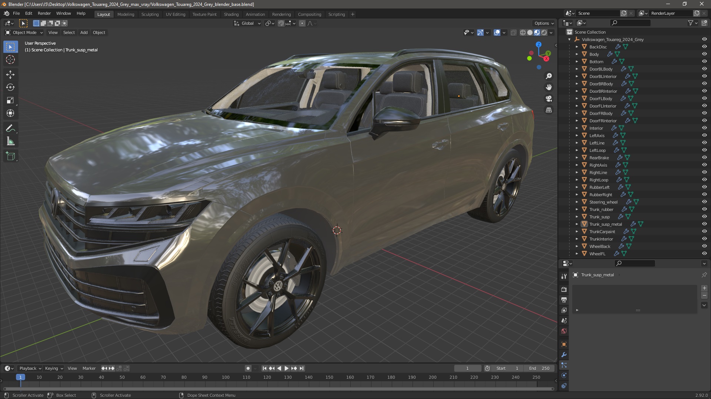Open the Global transform orientation dropdown
This screenshot has width=711, height=399.
click(x=247, y=23)
